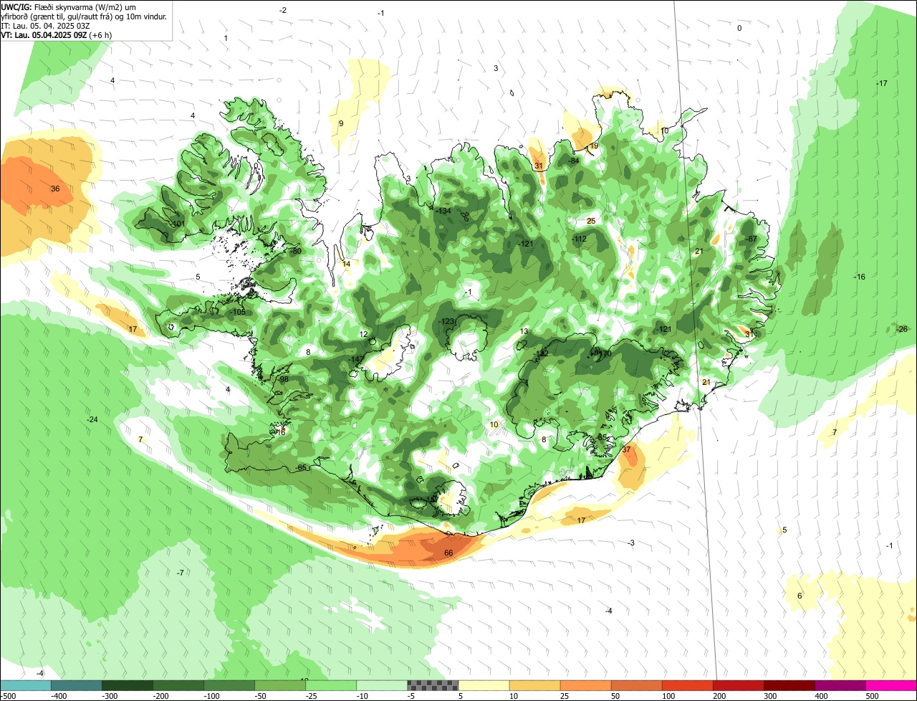
Task: Click the value 0 at the top right
Action: (x=739, y=29)
